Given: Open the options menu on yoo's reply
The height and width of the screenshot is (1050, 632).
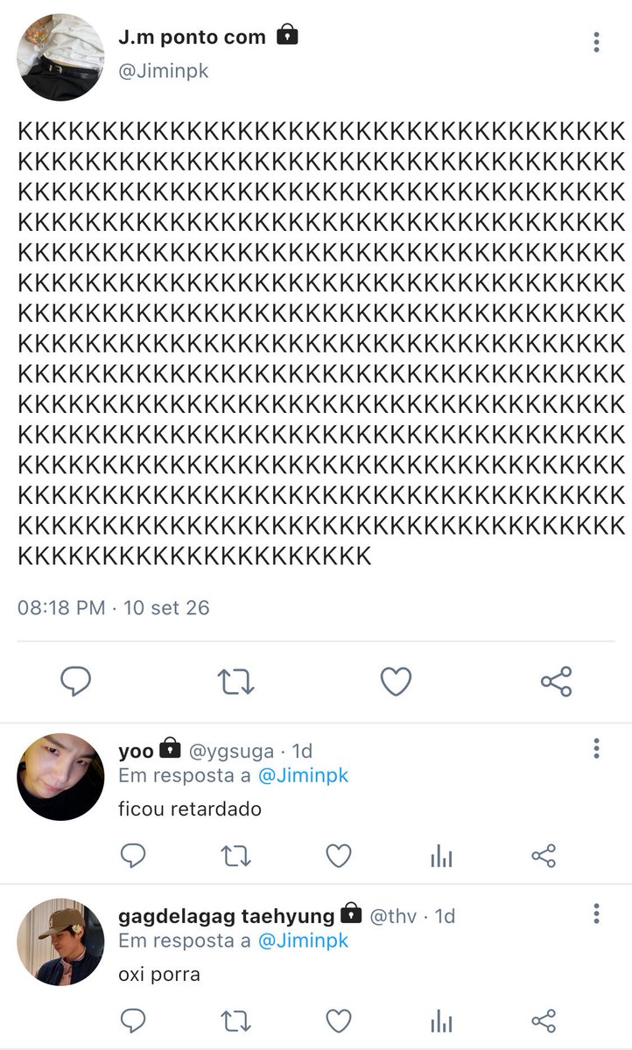Looking at the screenshot, I should click(596, 748).
